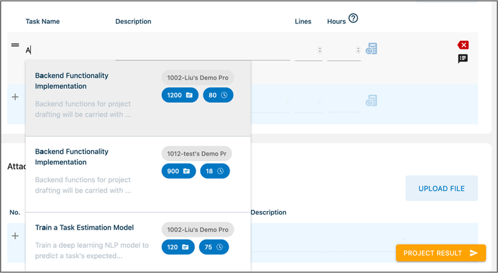Click the Project Result button
The image size is (498, 273).
(x=441, y=253)
